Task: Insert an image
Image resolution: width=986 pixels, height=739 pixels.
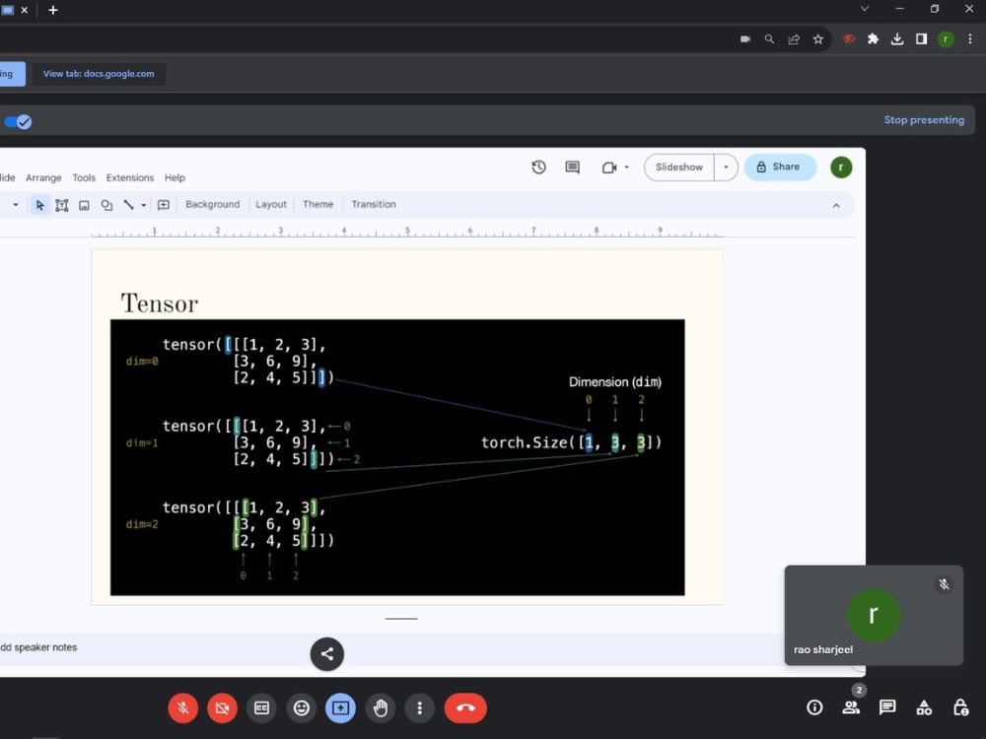Action: pos(84,205)
